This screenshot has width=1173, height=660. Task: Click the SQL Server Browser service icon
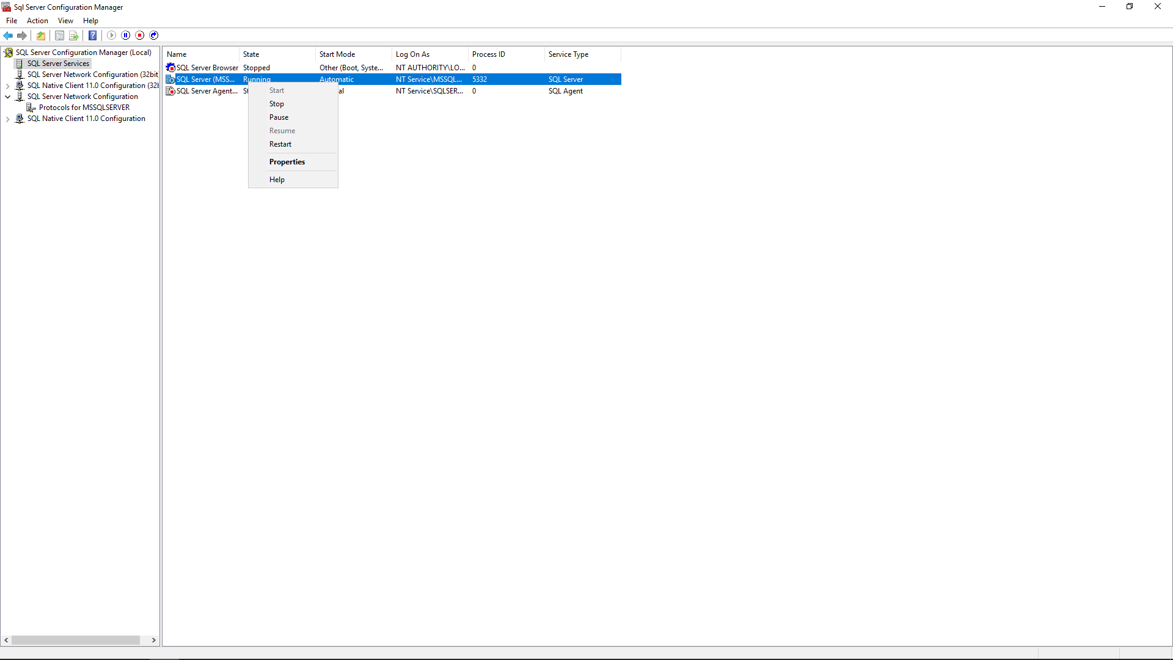tap(170, 68)
